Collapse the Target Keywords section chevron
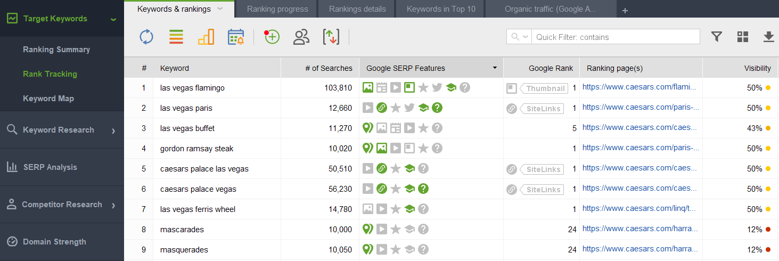779x261 pixels. (113, 19)
